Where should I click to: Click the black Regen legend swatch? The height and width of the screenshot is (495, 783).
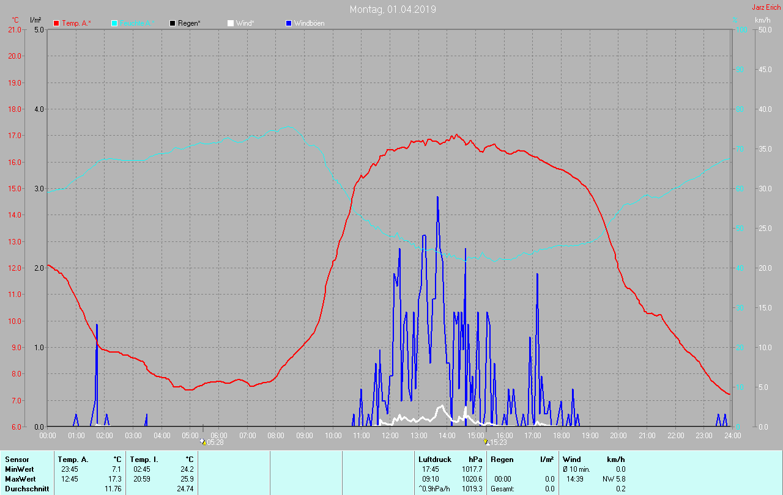click(173, 23)
